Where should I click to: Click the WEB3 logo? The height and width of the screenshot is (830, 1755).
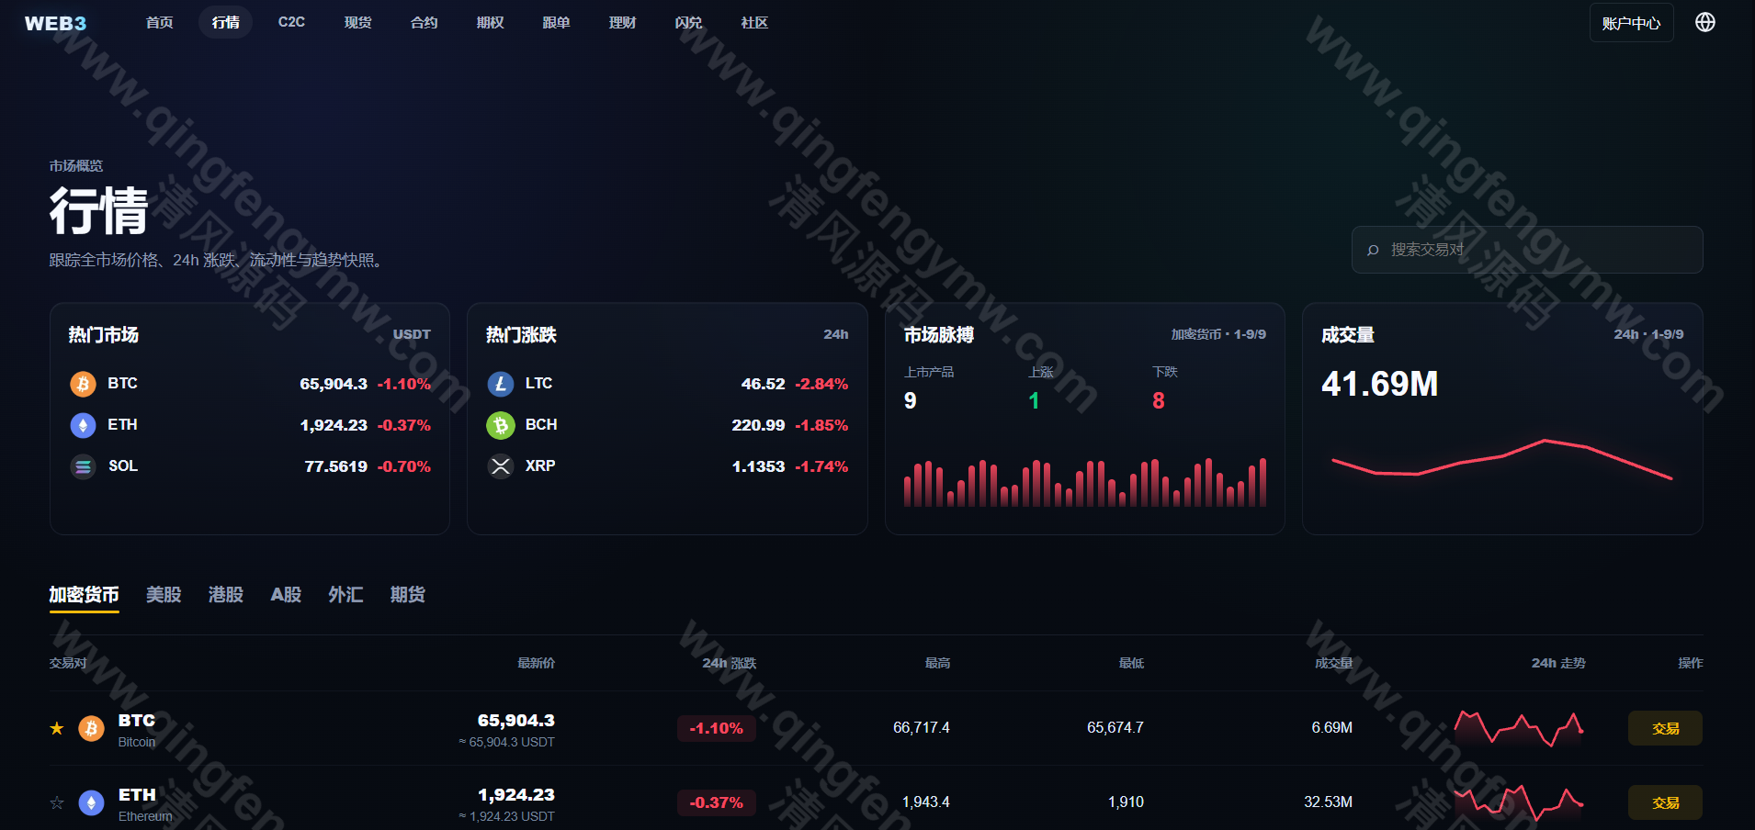tap(55, 23)
